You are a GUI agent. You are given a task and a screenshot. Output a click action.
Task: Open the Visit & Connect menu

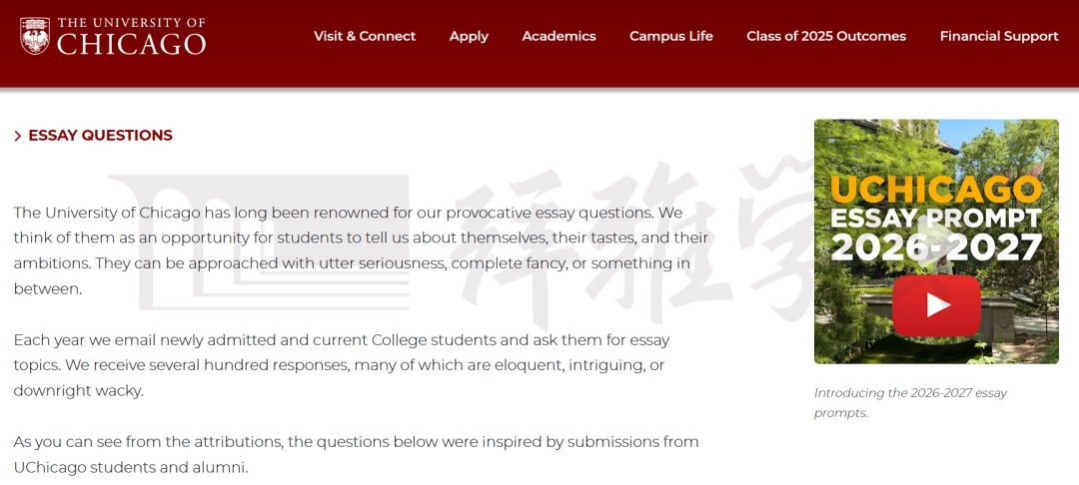(x=365, y=36)
